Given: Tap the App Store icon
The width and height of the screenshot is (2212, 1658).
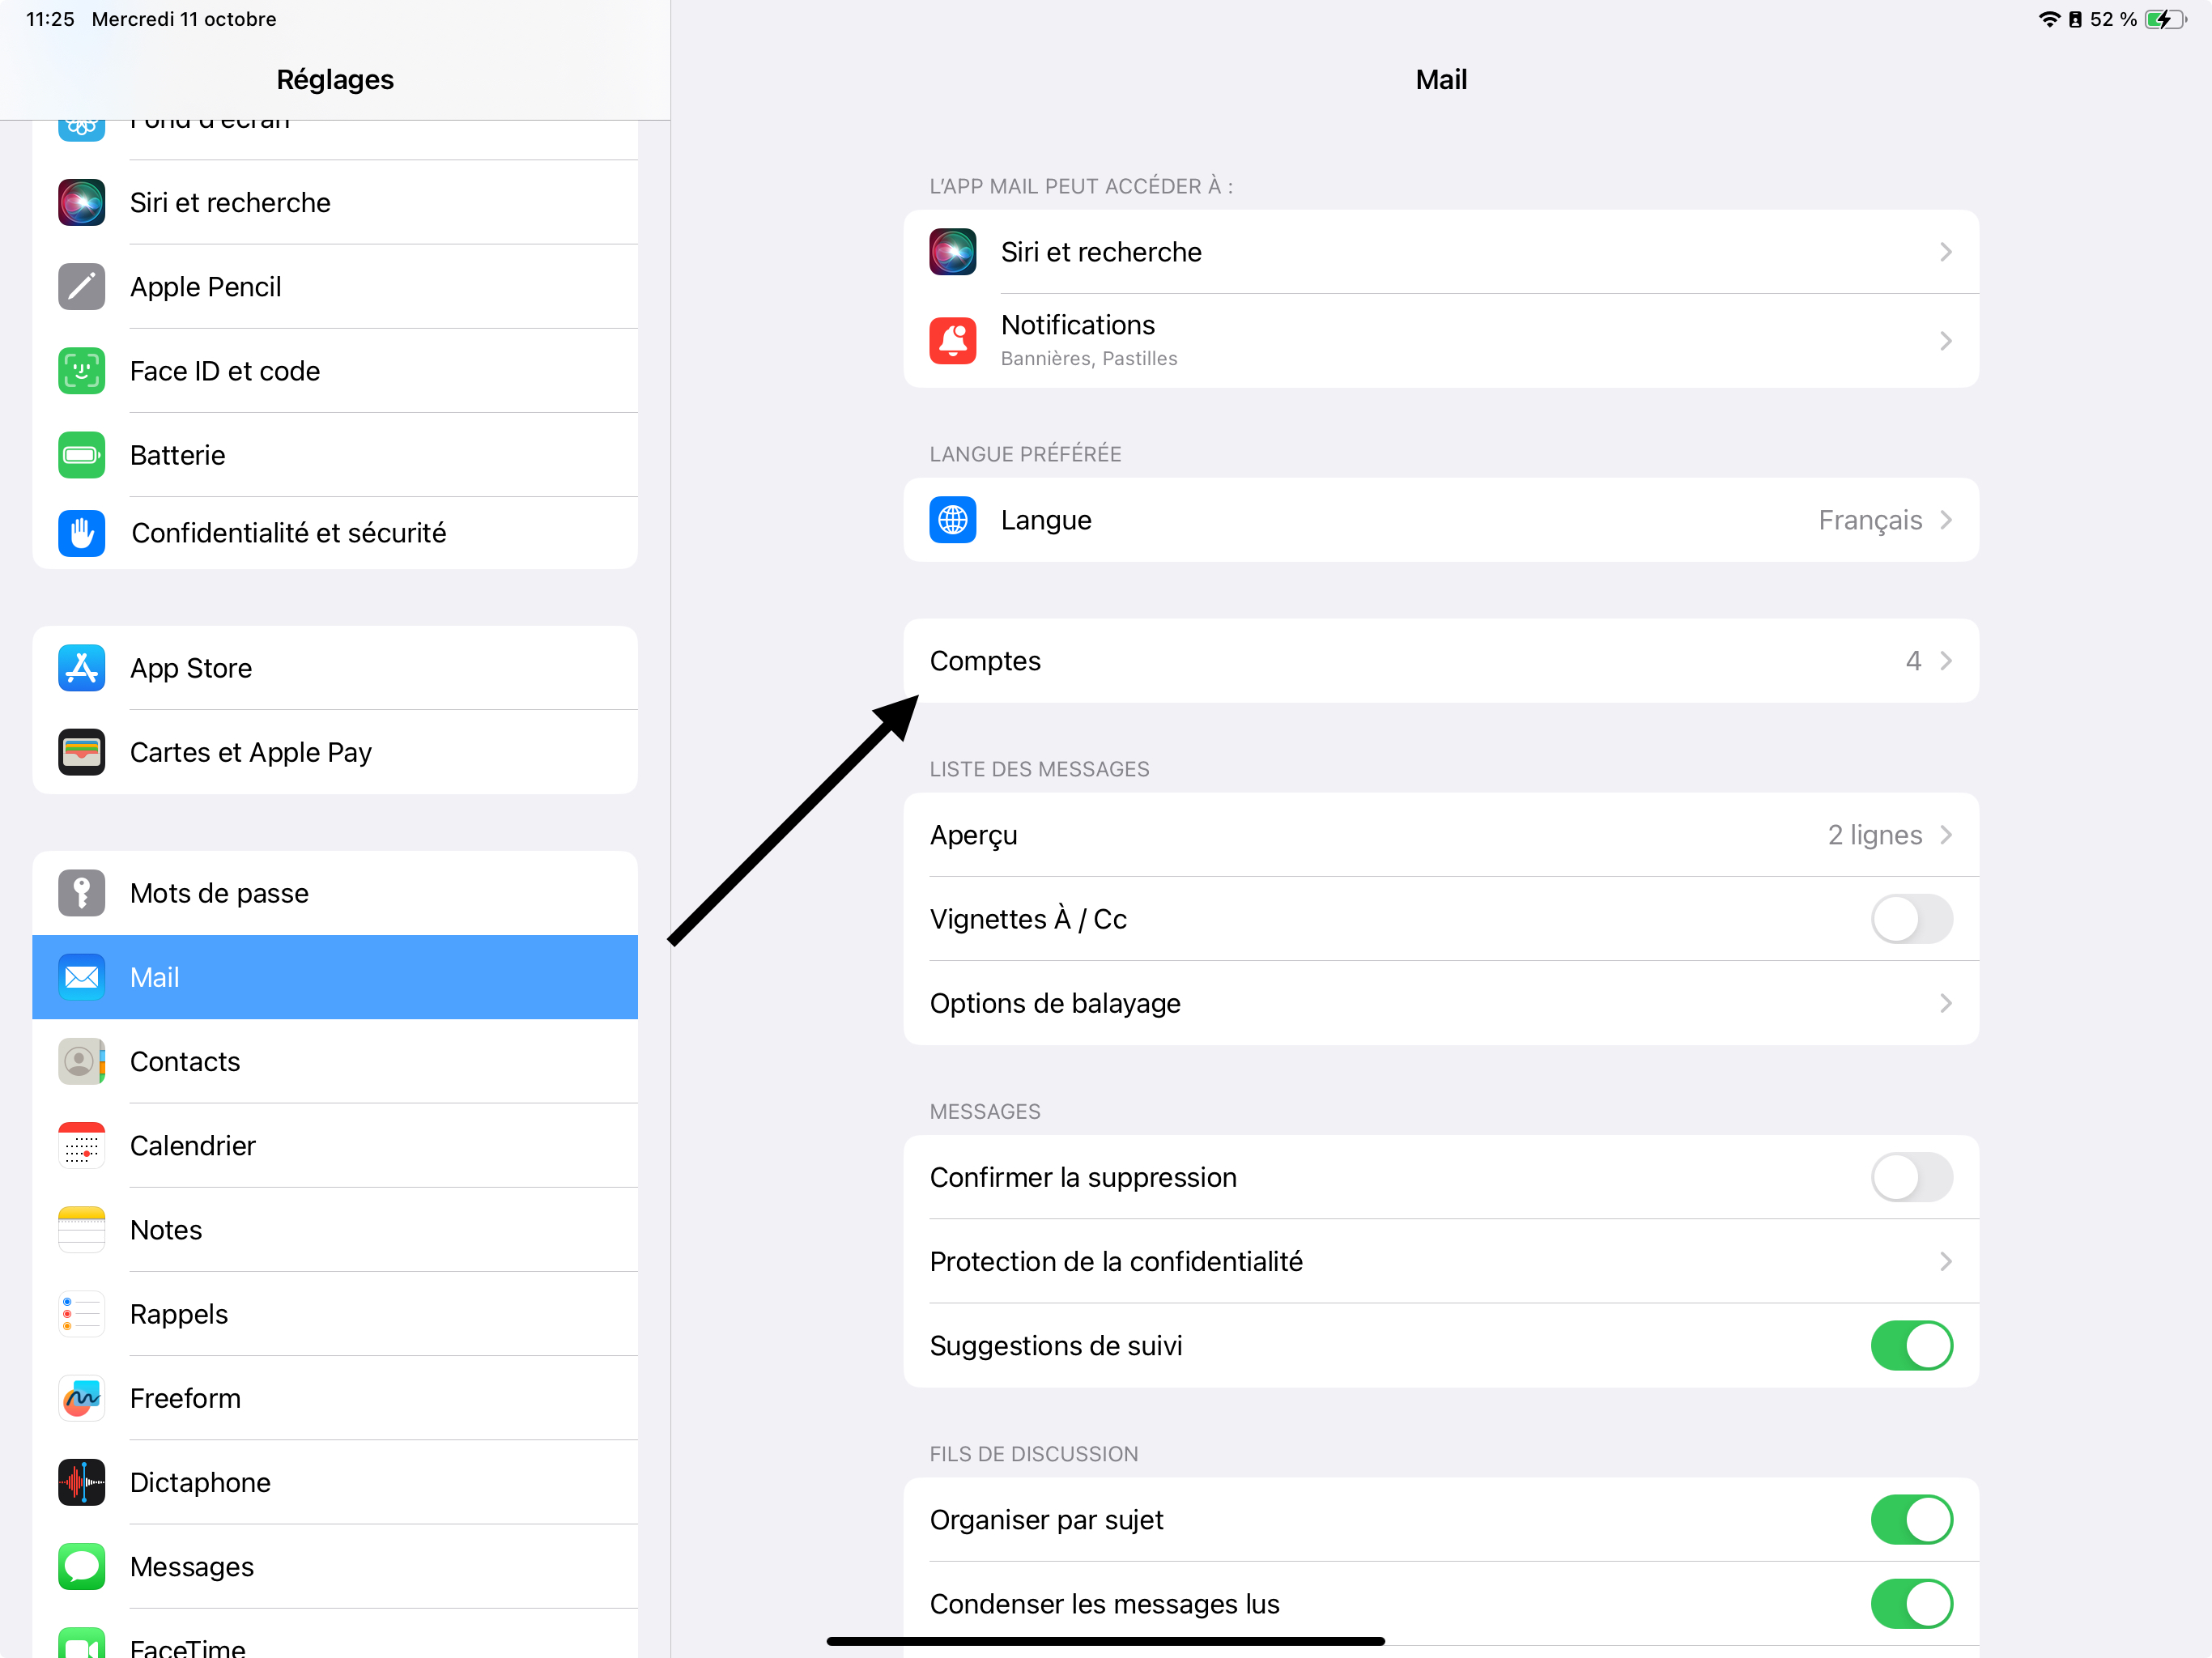Looking at the screenshot, I should [x=82, y=668].
